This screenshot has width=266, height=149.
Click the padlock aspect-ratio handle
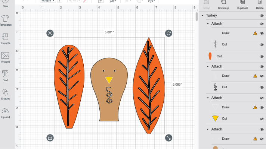coord(50,138)
